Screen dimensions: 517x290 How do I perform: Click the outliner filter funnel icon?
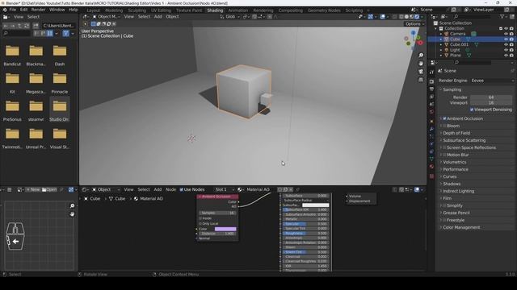502,16
